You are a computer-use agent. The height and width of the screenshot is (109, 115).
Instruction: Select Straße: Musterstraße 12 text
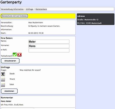pos(88,20)
